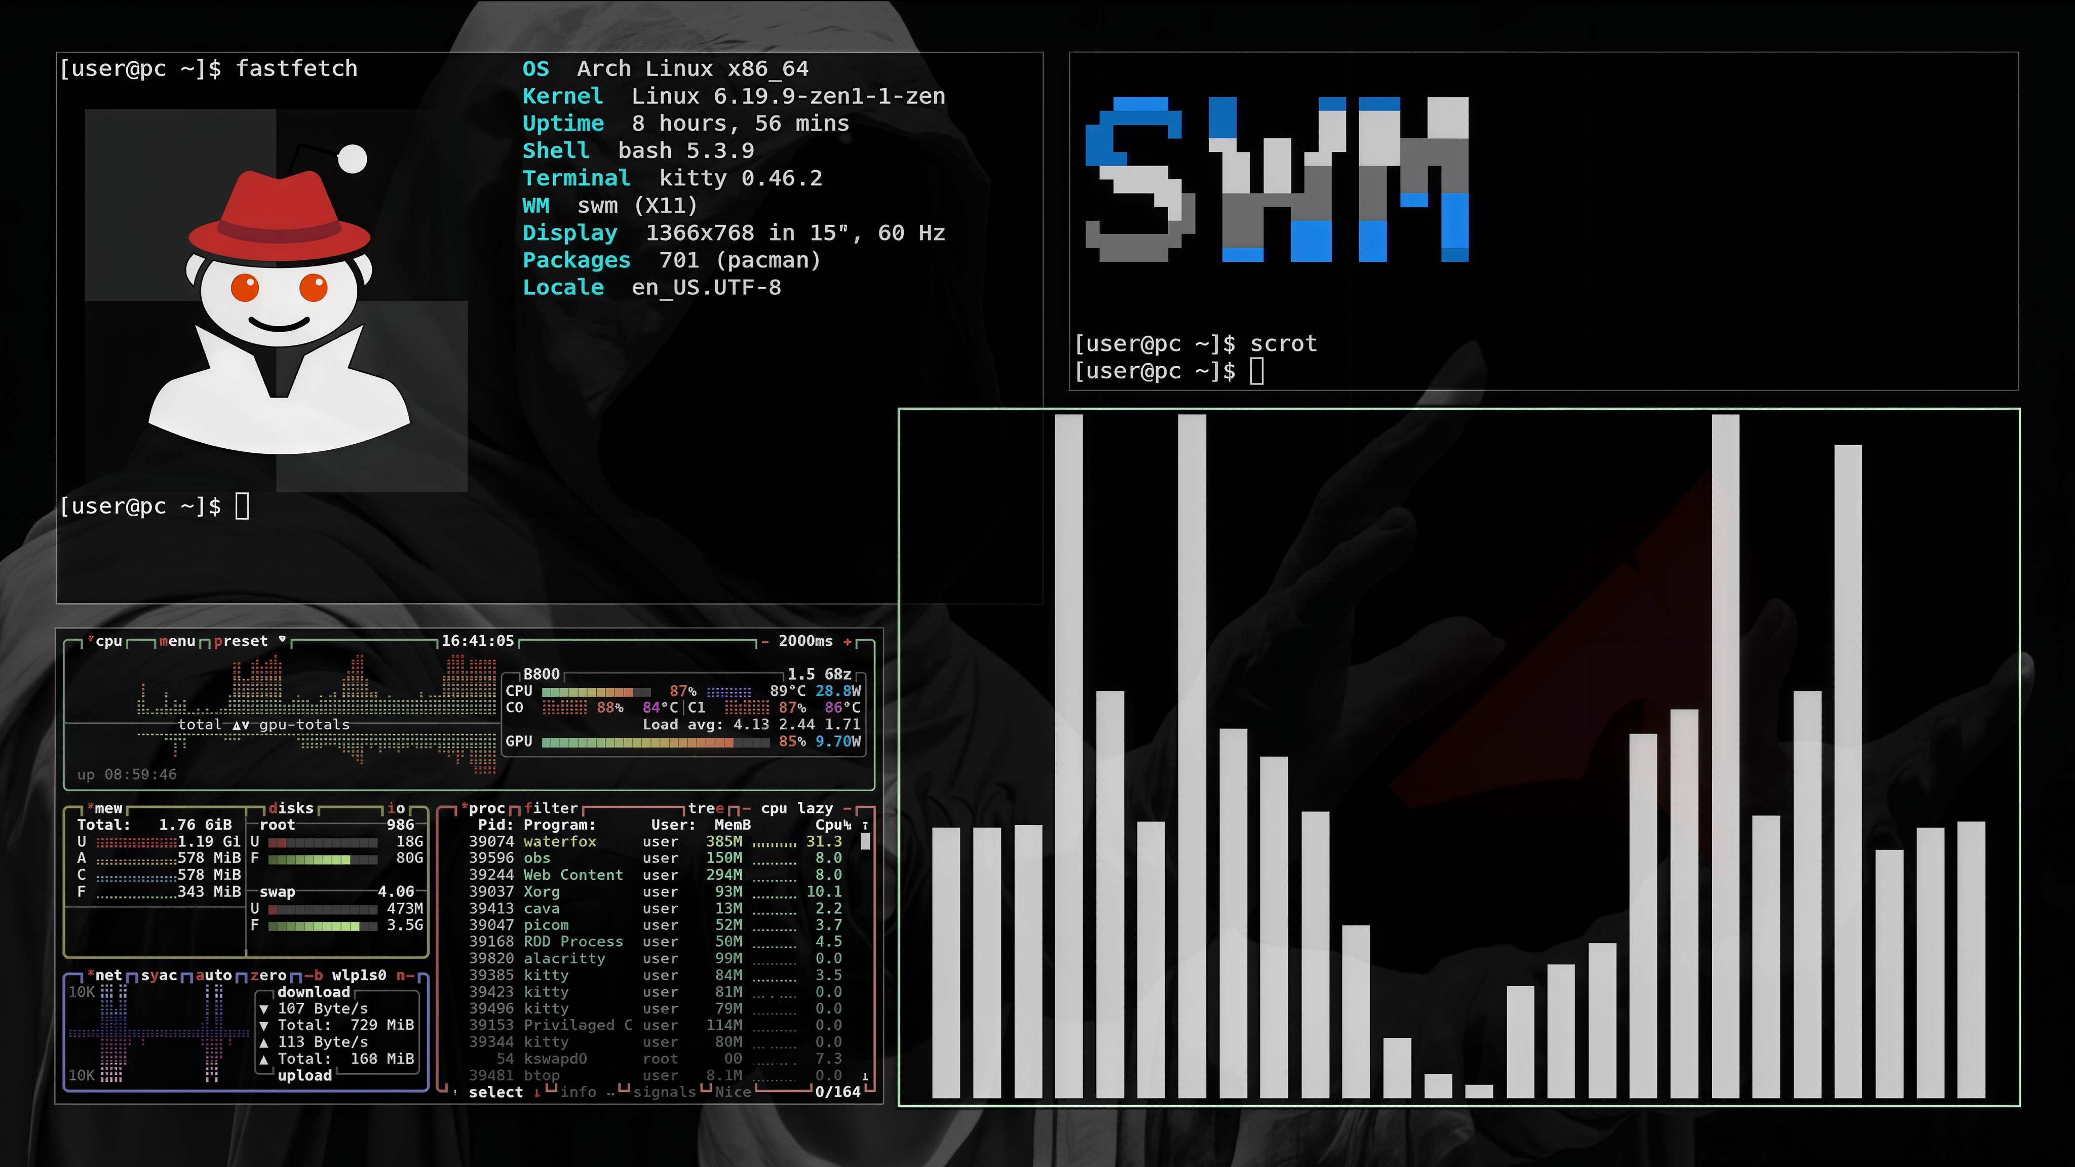2075x1167 pixels.
Task: Click previous-sorting arrow left of 'cpu lazy'
Action: [747, 808]
